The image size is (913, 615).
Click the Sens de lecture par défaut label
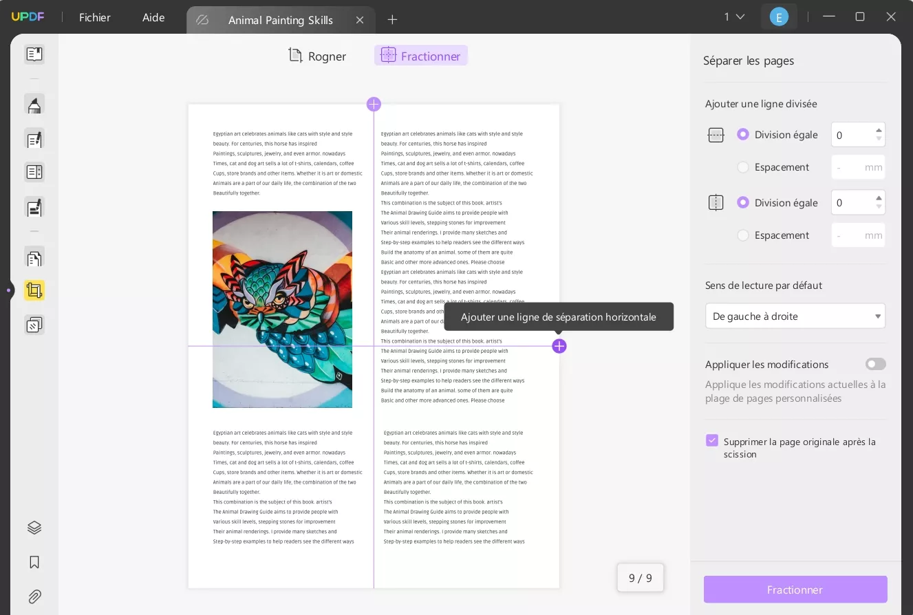tap(764, 285)
